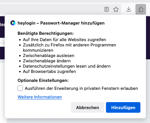This screenshot has width=150, height=123.
Task: Cancel installation with the Abbrechen button
Action: tap(87, 107)
